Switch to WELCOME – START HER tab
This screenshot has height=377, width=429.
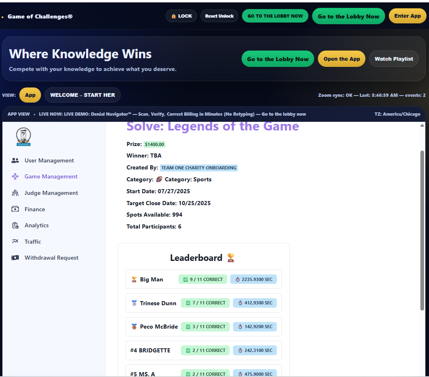pos(82,95)
